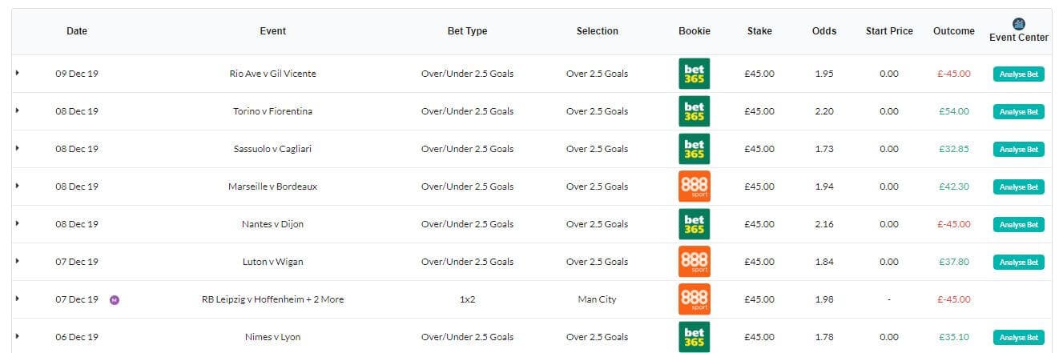
Task: Sort by the Outcome column header
Action: pos(954,31)
